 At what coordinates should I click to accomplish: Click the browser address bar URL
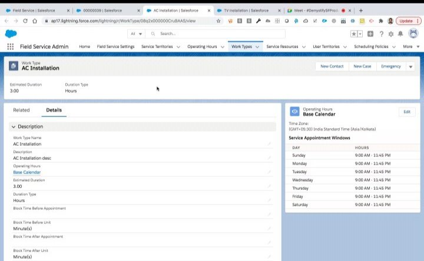(123, 21)
